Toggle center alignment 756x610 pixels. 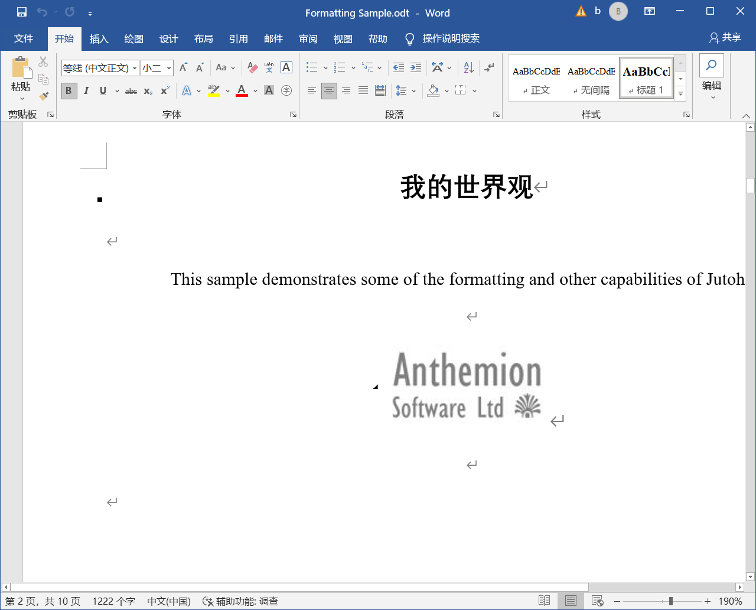[329, 90]
